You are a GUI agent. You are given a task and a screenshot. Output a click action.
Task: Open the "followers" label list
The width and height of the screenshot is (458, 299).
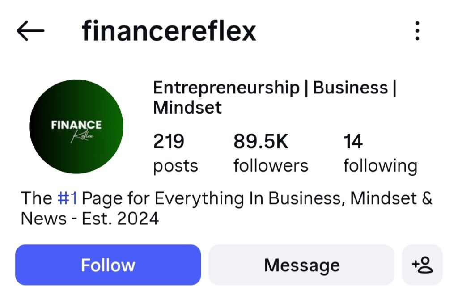[x=271, y=166]
